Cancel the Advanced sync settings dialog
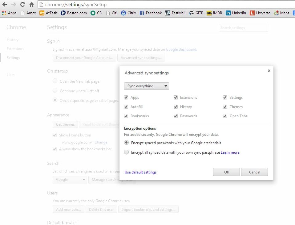This screenshot has width=295, height=225. click(254, 172)
